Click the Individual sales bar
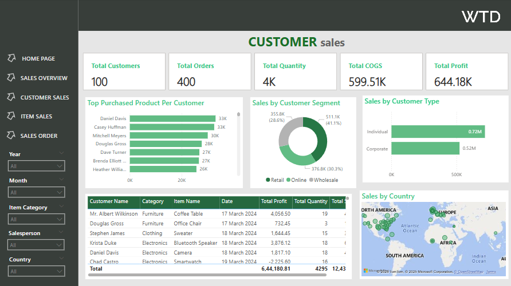511x286 pixels. [x=438, y=132]
